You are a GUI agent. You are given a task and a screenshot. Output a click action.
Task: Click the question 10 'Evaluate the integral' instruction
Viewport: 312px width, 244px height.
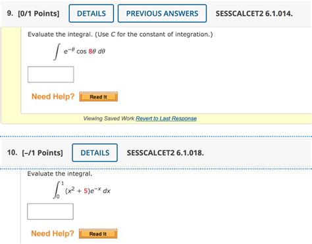coord(60,174)
